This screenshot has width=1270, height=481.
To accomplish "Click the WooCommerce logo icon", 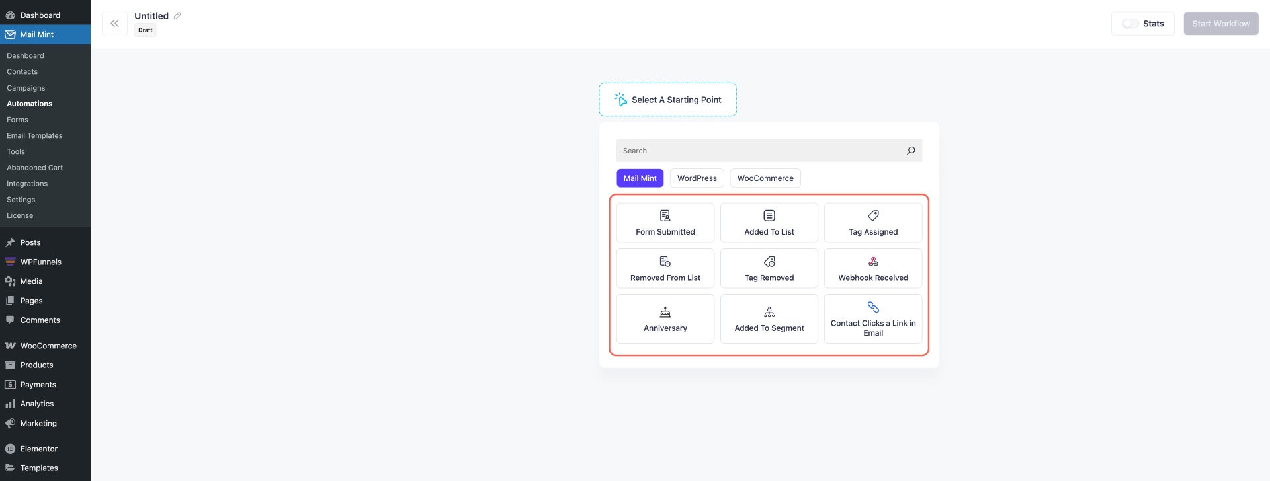I will point(11,346).
